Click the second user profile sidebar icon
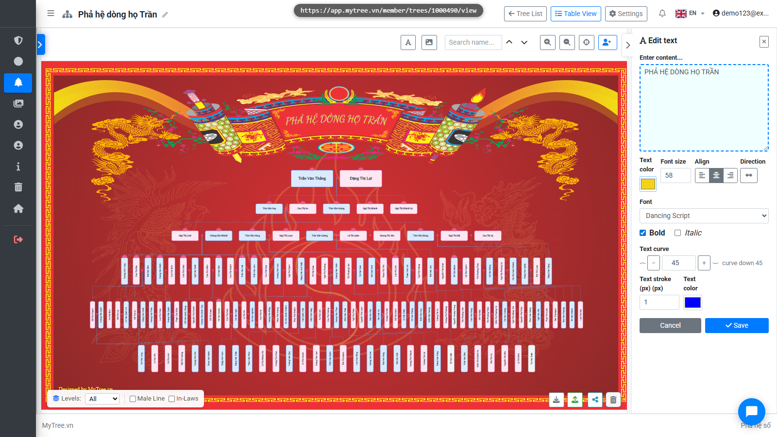The height and width of the screenshot is (437, 777). (x=18, y=145)
